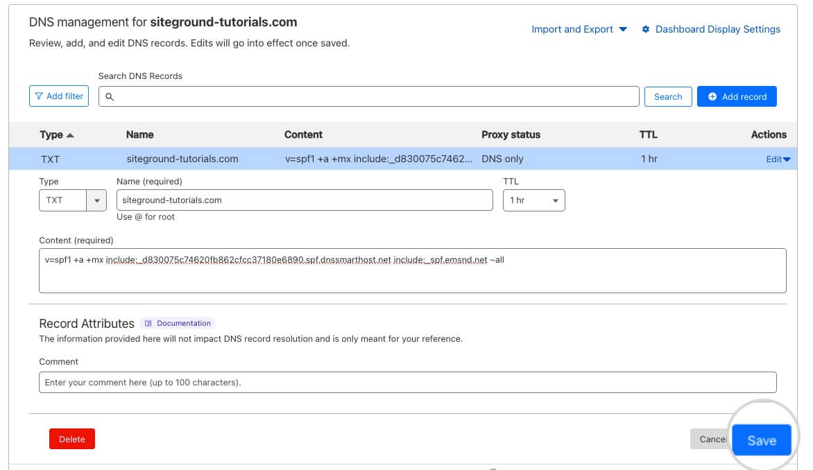Click the Content column header

[303, 134]
